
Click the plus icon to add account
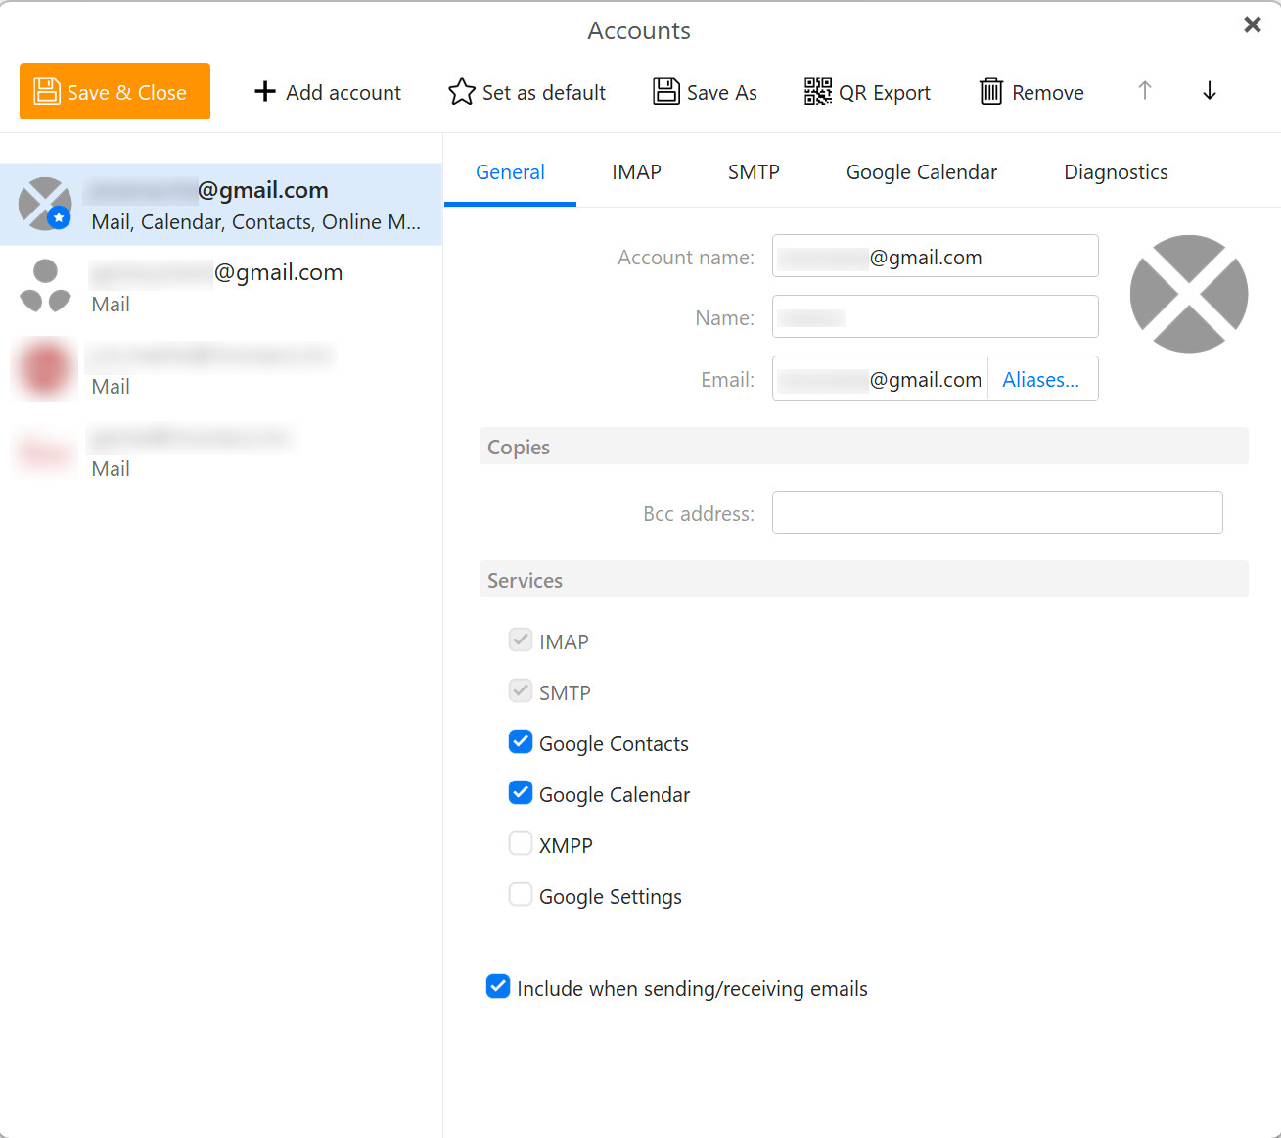(x=265, y=92)
